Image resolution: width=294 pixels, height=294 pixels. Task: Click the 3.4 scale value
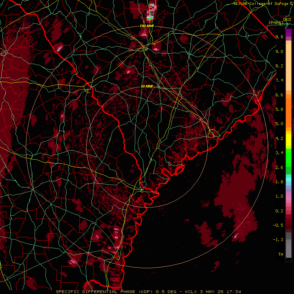279,153
